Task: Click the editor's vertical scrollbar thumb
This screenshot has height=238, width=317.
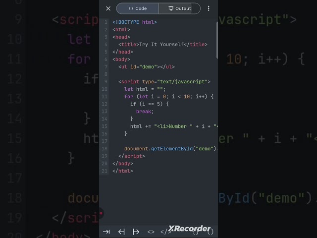Action: 217,40
